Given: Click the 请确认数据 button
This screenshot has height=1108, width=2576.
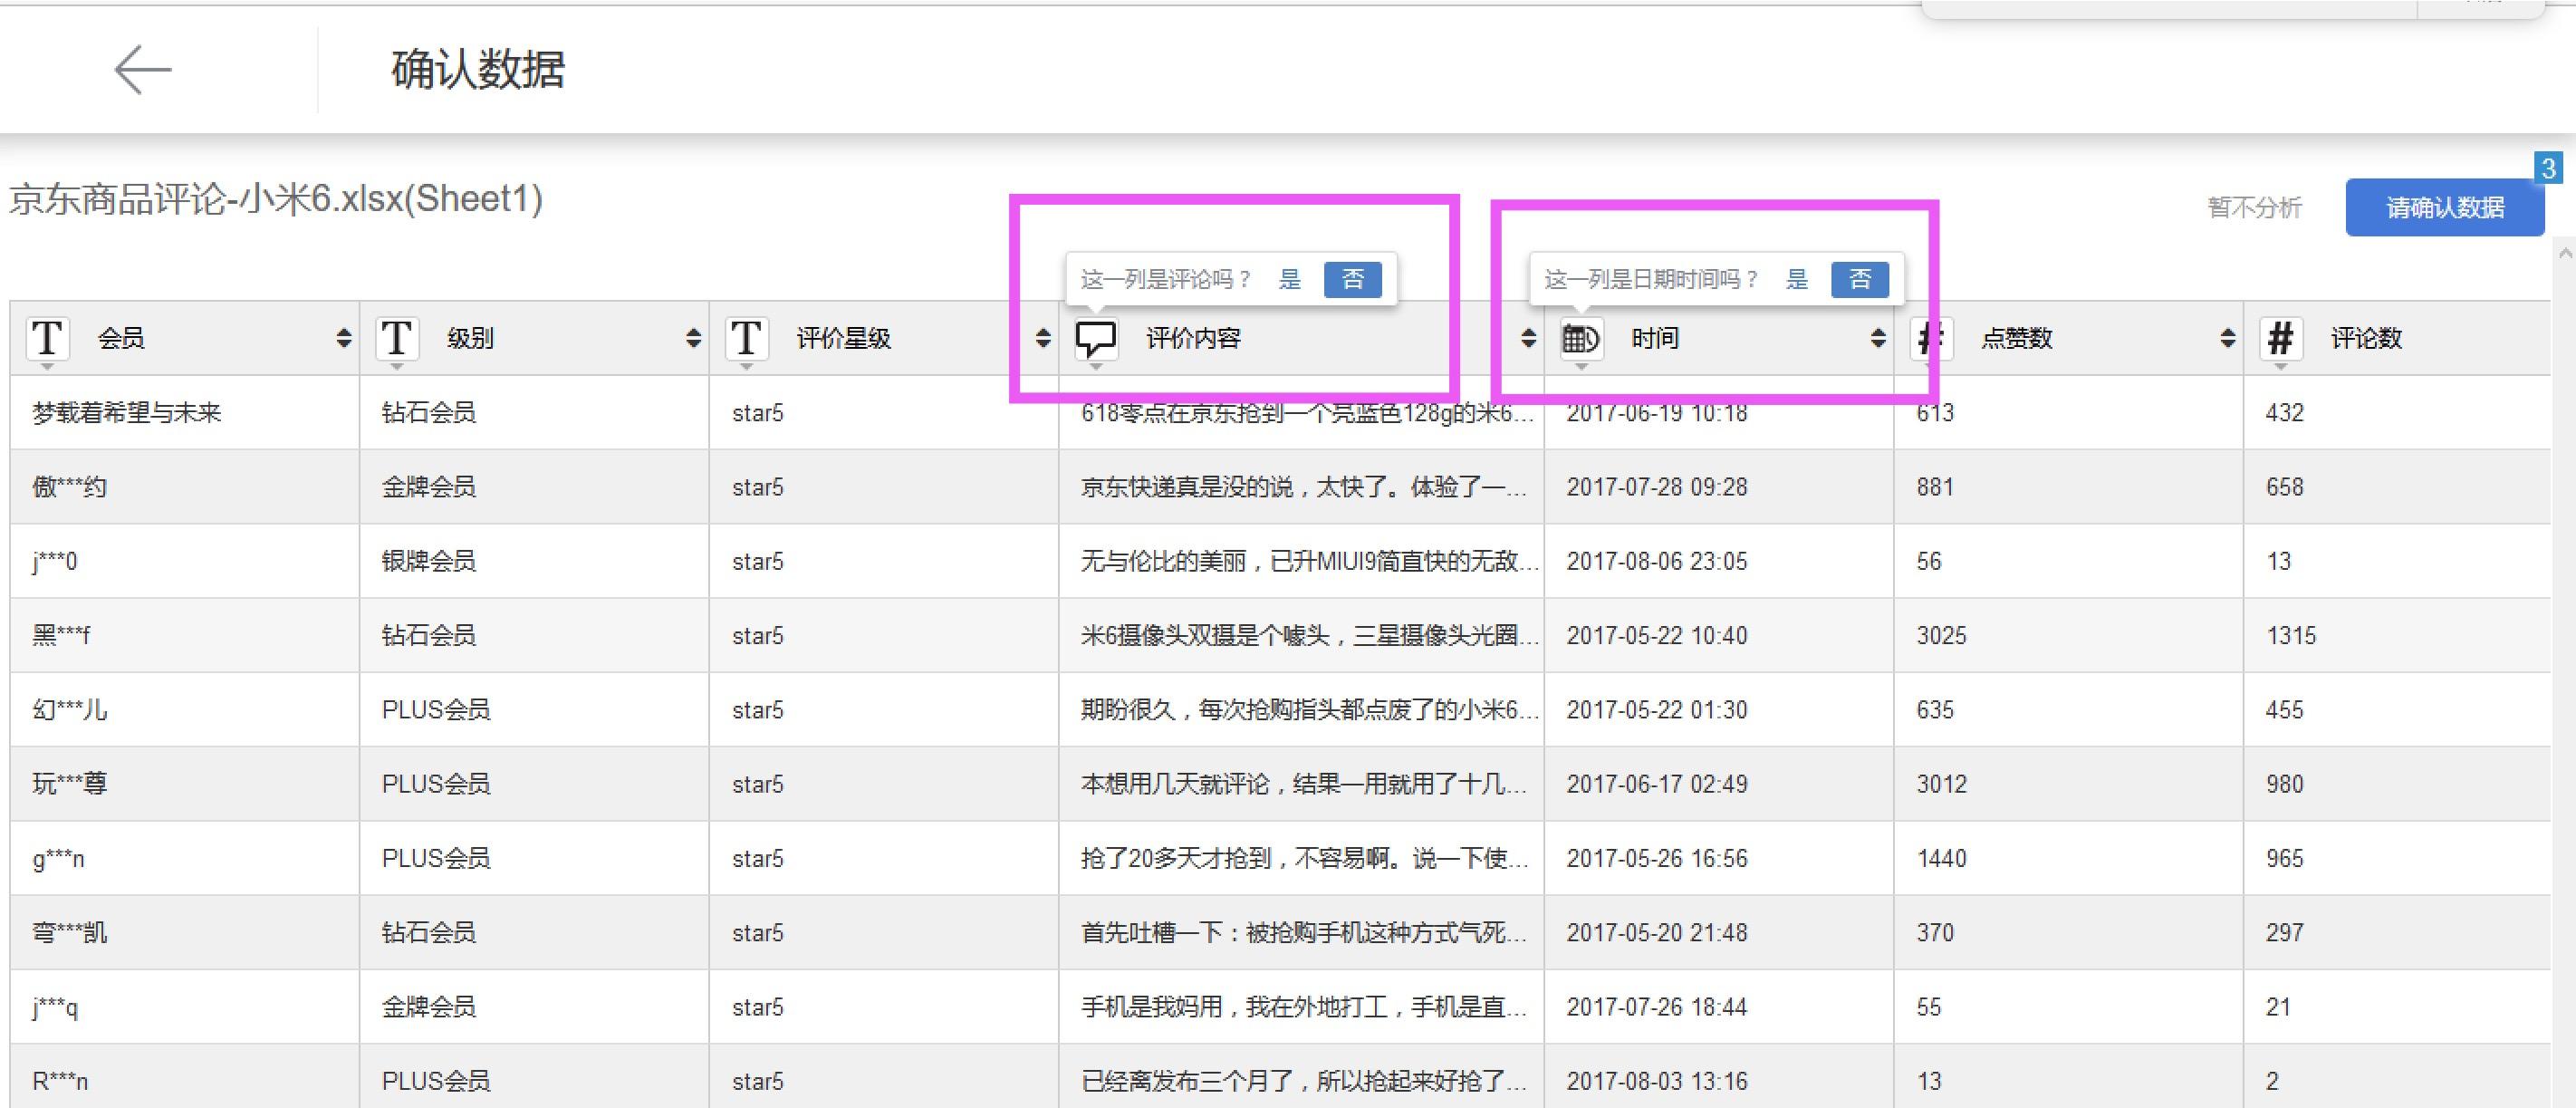Looking at the screenshot, I should pos(2444,208).
